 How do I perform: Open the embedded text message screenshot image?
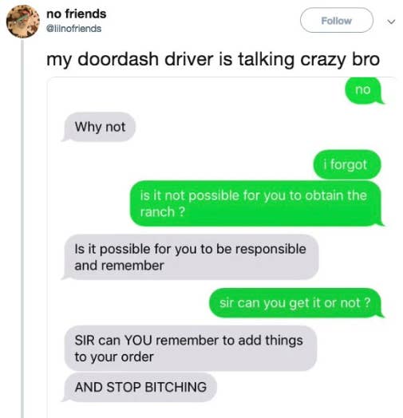pyautogui.click(x=223, y=247)
